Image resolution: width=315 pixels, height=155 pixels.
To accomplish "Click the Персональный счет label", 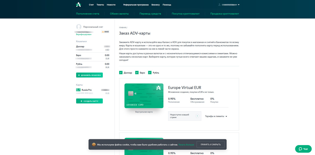I will [93, 27].
